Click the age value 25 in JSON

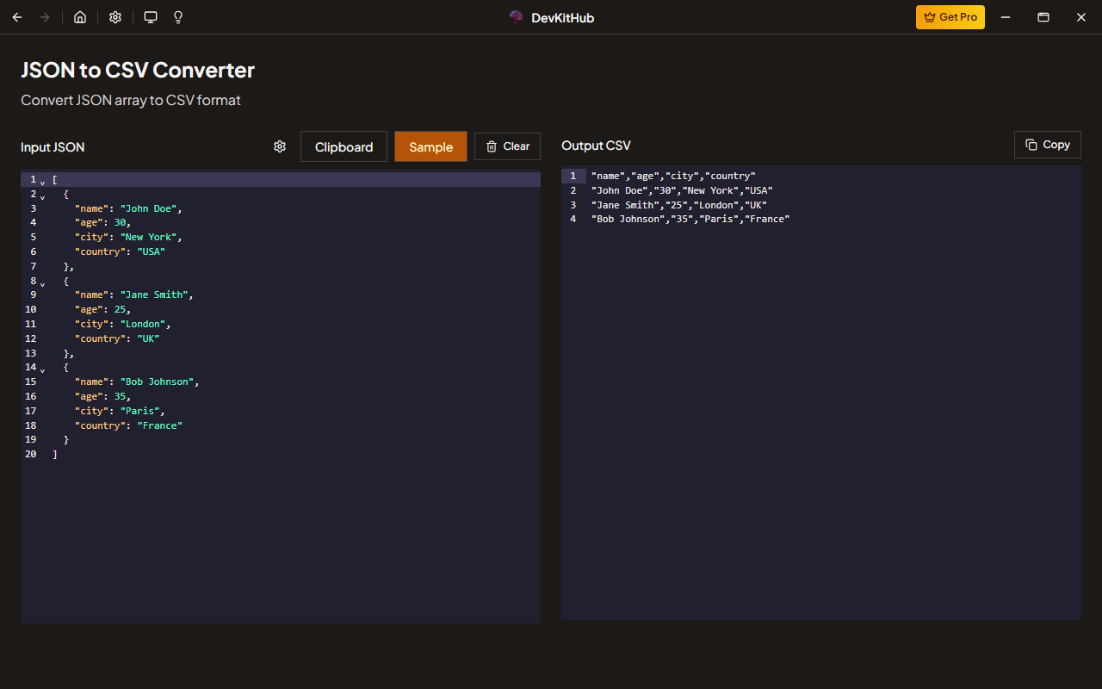[120, 309]
